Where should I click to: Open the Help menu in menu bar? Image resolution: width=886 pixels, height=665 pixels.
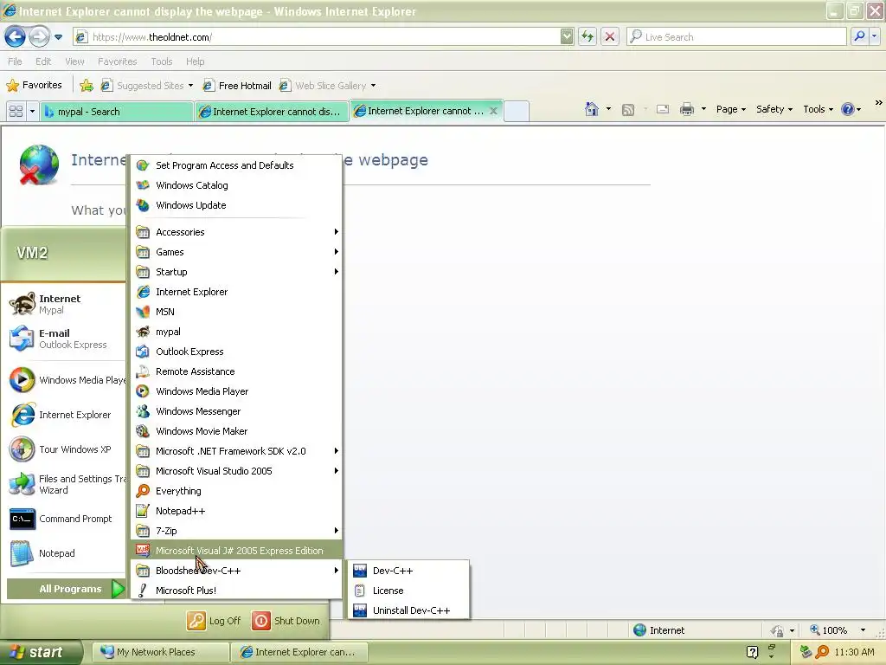coord(196,61)
